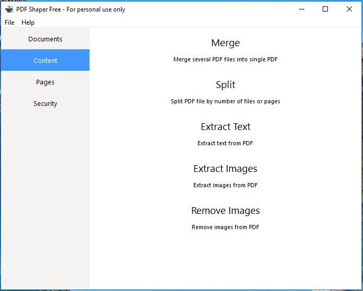Maximize the PDF Shaper window

pyautogui.click(x=325, y=9)
